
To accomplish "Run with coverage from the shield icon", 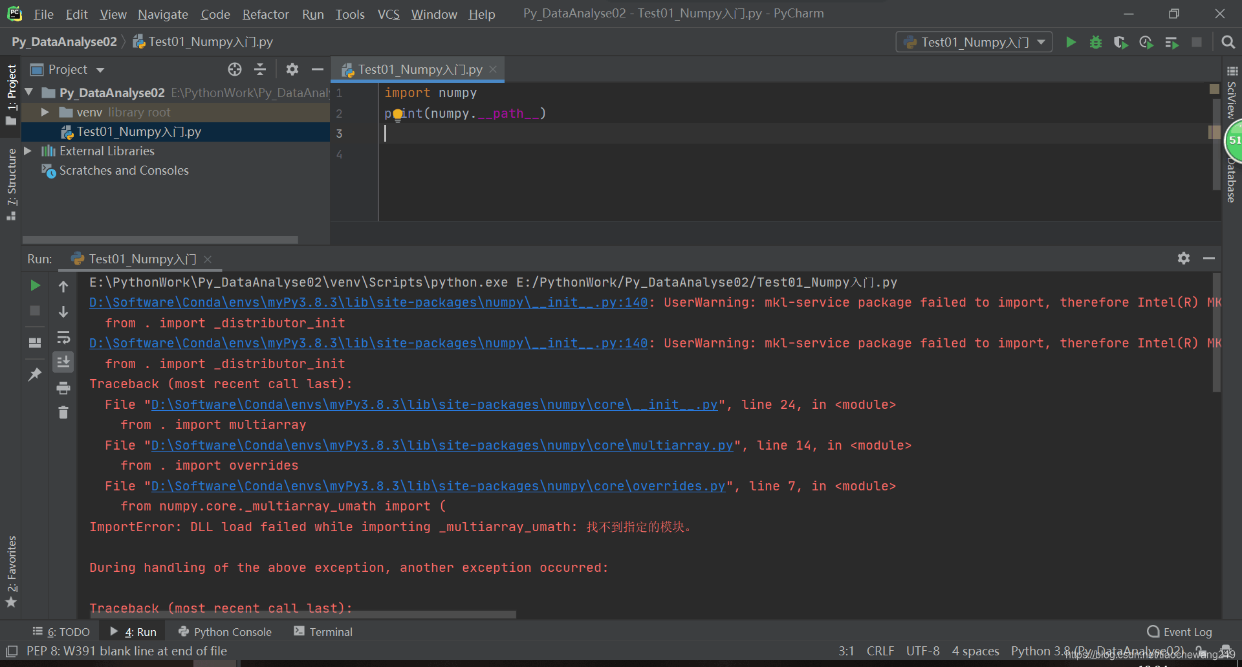I will point(1120,42).
